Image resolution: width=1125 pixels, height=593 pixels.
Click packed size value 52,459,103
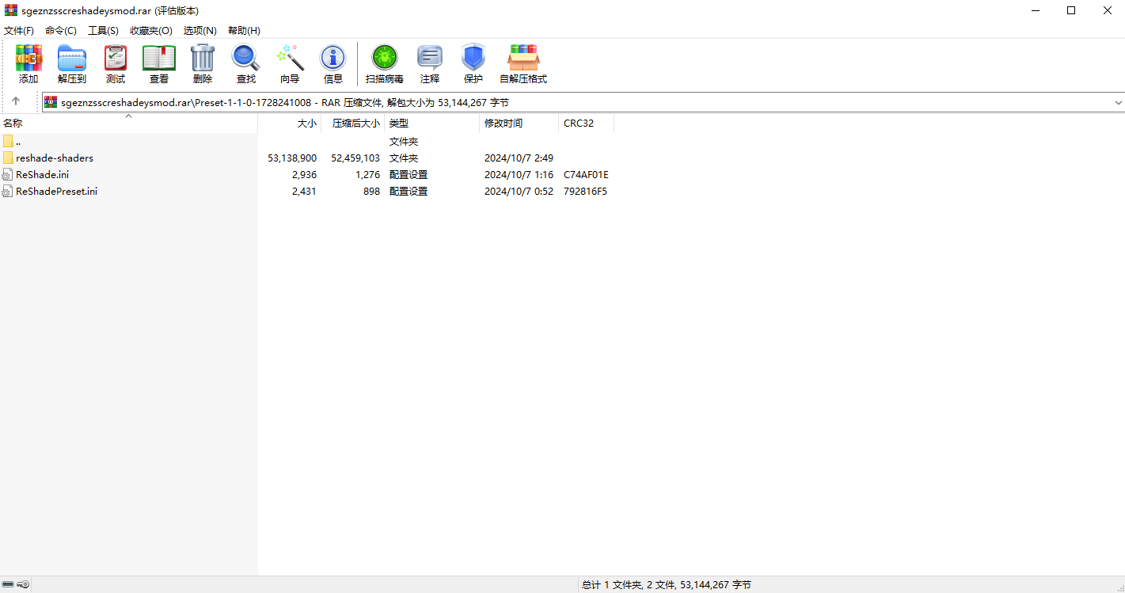pos(355,158)
